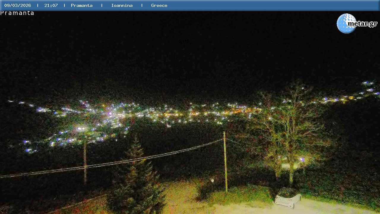Click the 21:07 timestamp in header
Viewport: 380px width, 214px height.
(51, 5)
